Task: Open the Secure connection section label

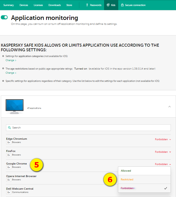Action: tap(135, 5)
